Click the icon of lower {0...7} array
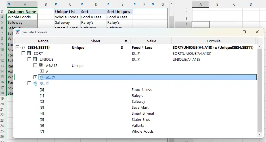 click(x=35, y=83)
